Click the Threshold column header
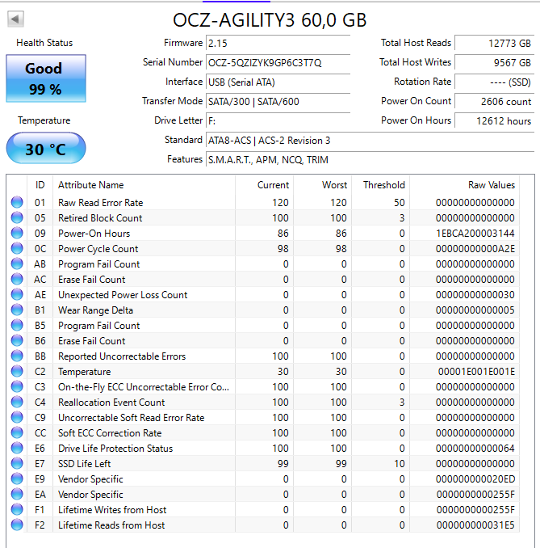The width and height of the screenshot is (540, 548). 383,185
